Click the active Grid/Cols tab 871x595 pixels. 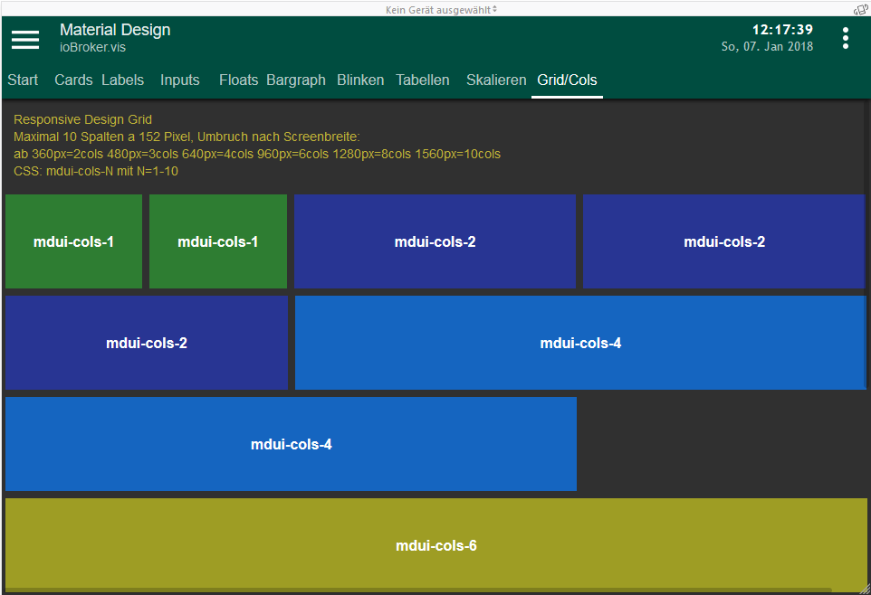point(567,80)
